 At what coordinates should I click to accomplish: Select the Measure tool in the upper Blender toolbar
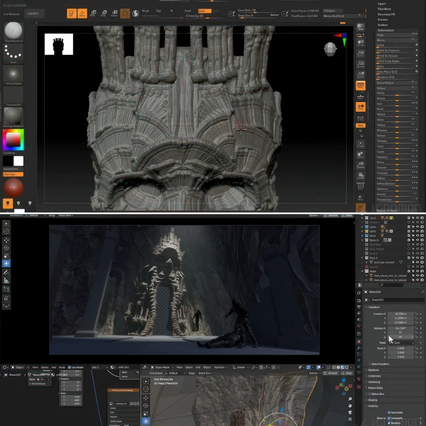(x=6, y=280)
